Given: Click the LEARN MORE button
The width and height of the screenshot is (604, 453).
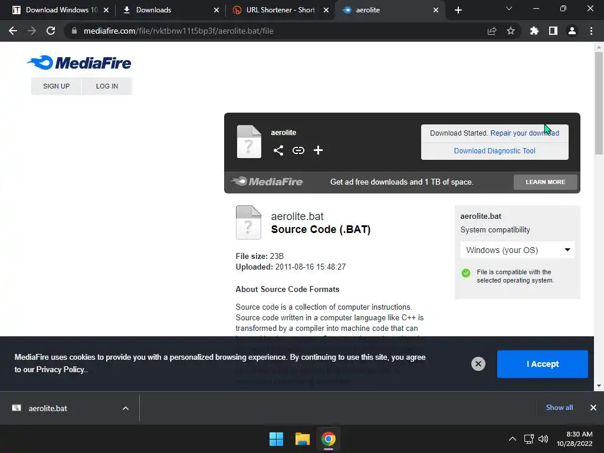Looking at the screenshot, I should 546,182.
